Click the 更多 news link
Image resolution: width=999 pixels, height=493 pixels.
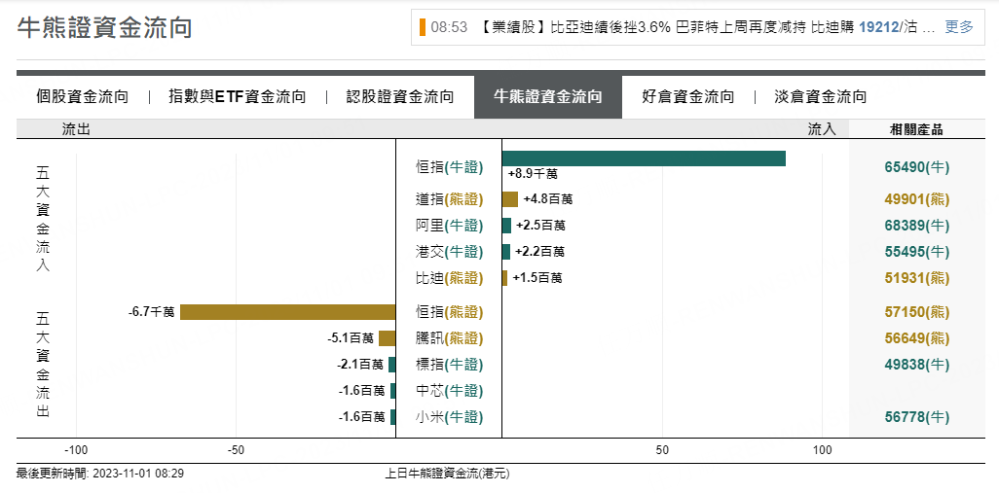point(959,27)
